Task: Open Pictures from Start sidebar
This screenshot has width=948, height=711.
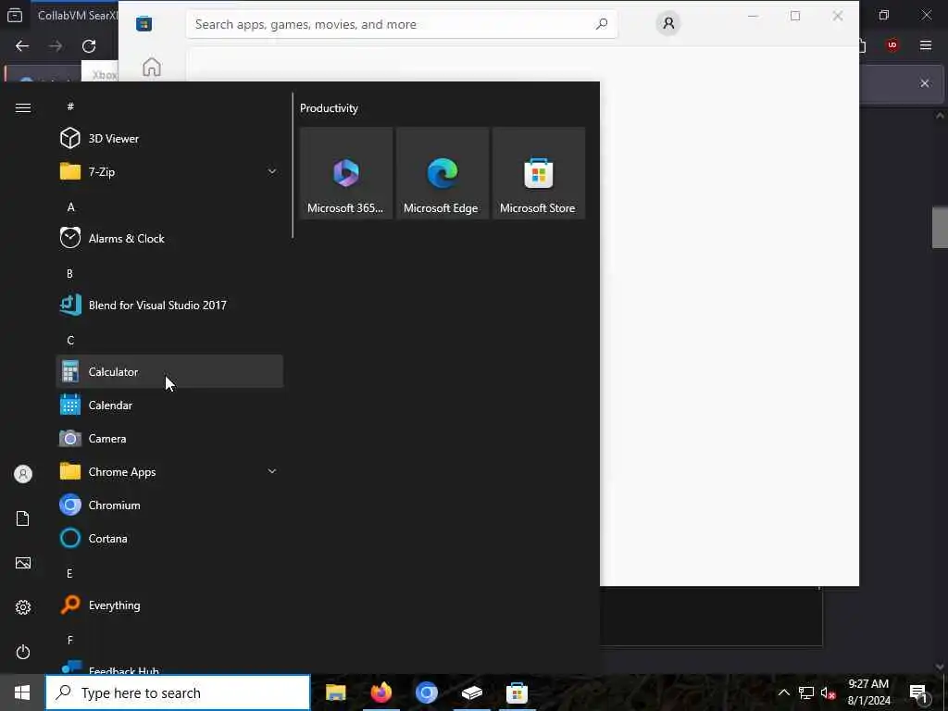Action: point(23,563)
